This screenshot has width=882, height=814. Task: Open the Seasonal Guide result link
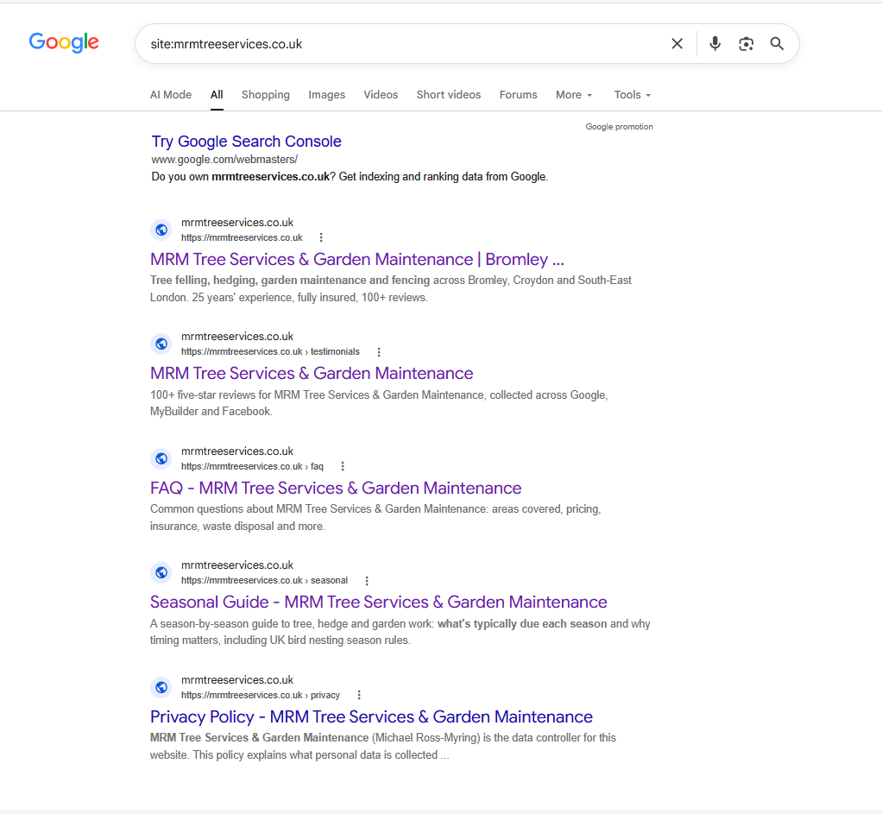click(x=379, y=602)
